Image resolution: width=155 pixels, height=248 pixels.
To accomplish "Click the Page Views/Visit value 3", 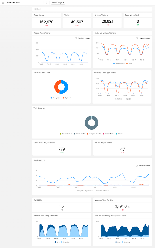I will tap(138, 21).
